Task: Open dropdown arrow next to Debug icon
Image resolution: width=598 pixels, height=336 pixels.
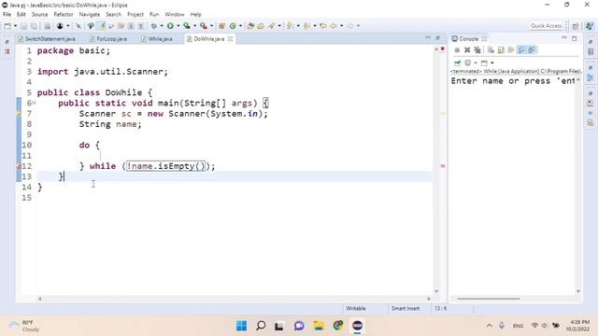Action: pos(162,26)
